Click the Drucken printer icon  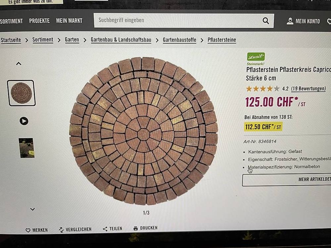point(135,228)
